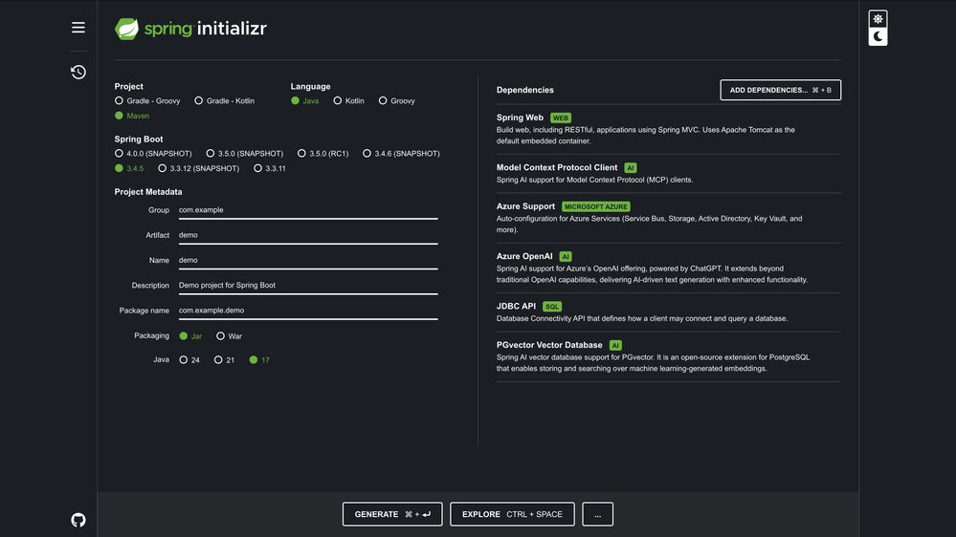
Task: Edit the Description field
Action: 308,285
